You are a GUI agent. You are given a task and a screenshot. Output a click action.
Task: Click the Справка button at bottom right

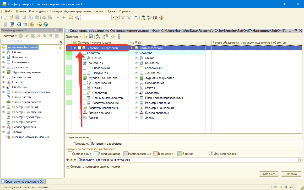coord(291,174)
